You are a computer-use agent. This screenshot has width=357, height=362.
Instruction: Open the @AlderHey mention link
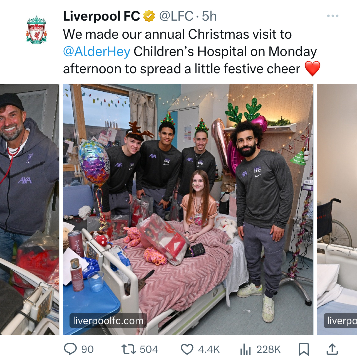click(97, 52)
